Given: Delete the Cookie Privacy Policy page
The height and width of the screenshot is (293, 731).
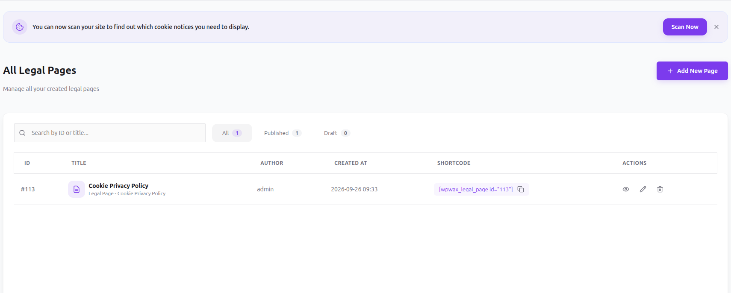Looking at the screenshot, I should [x=660, y=189].
